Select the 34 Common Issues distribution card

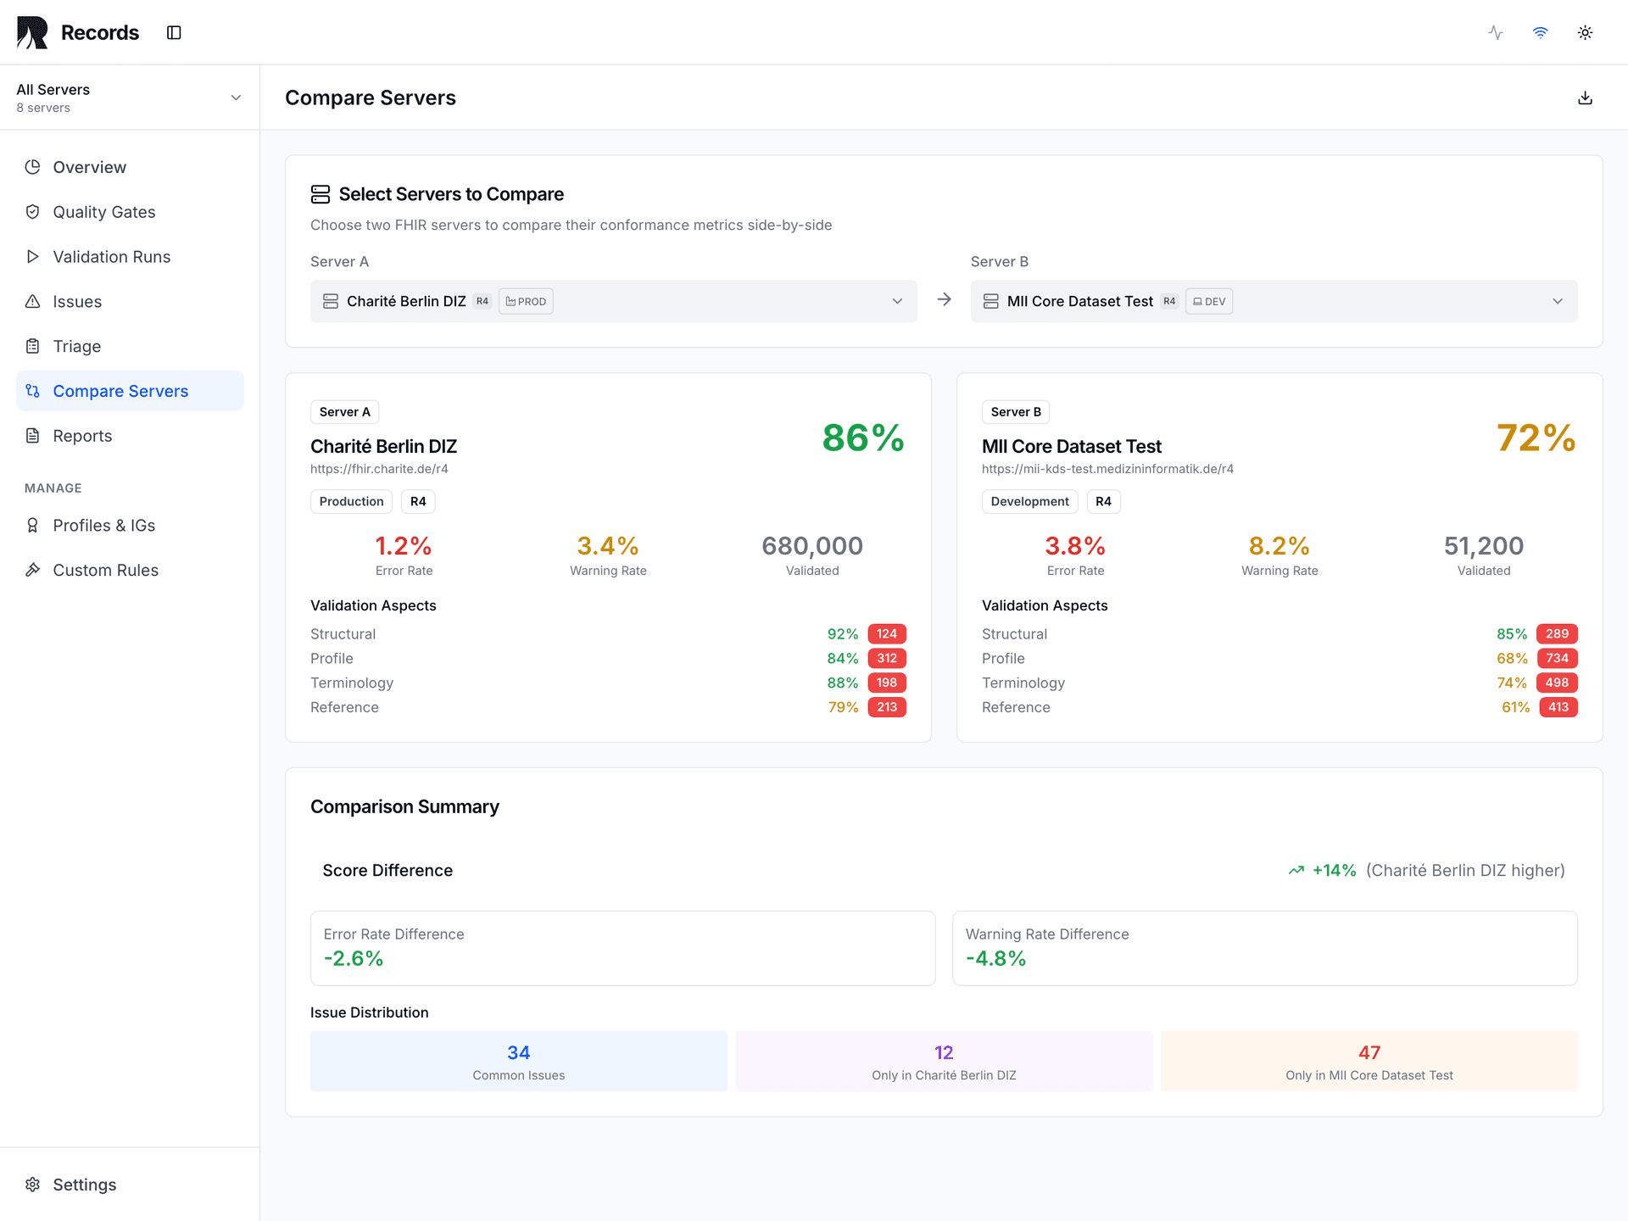click(518, 1061)
